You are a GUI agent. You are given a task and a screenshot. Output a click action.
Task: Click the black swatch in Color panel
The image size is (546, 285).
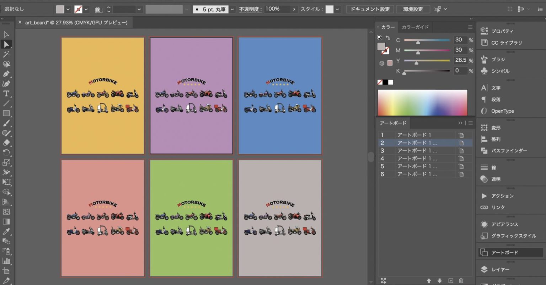pyautogui.click(x=385, y=82)
